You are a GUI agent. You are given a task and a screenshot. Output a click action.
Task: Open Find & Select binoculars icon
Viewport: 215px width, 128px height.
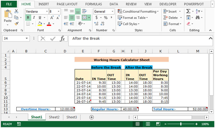point(198,17)
